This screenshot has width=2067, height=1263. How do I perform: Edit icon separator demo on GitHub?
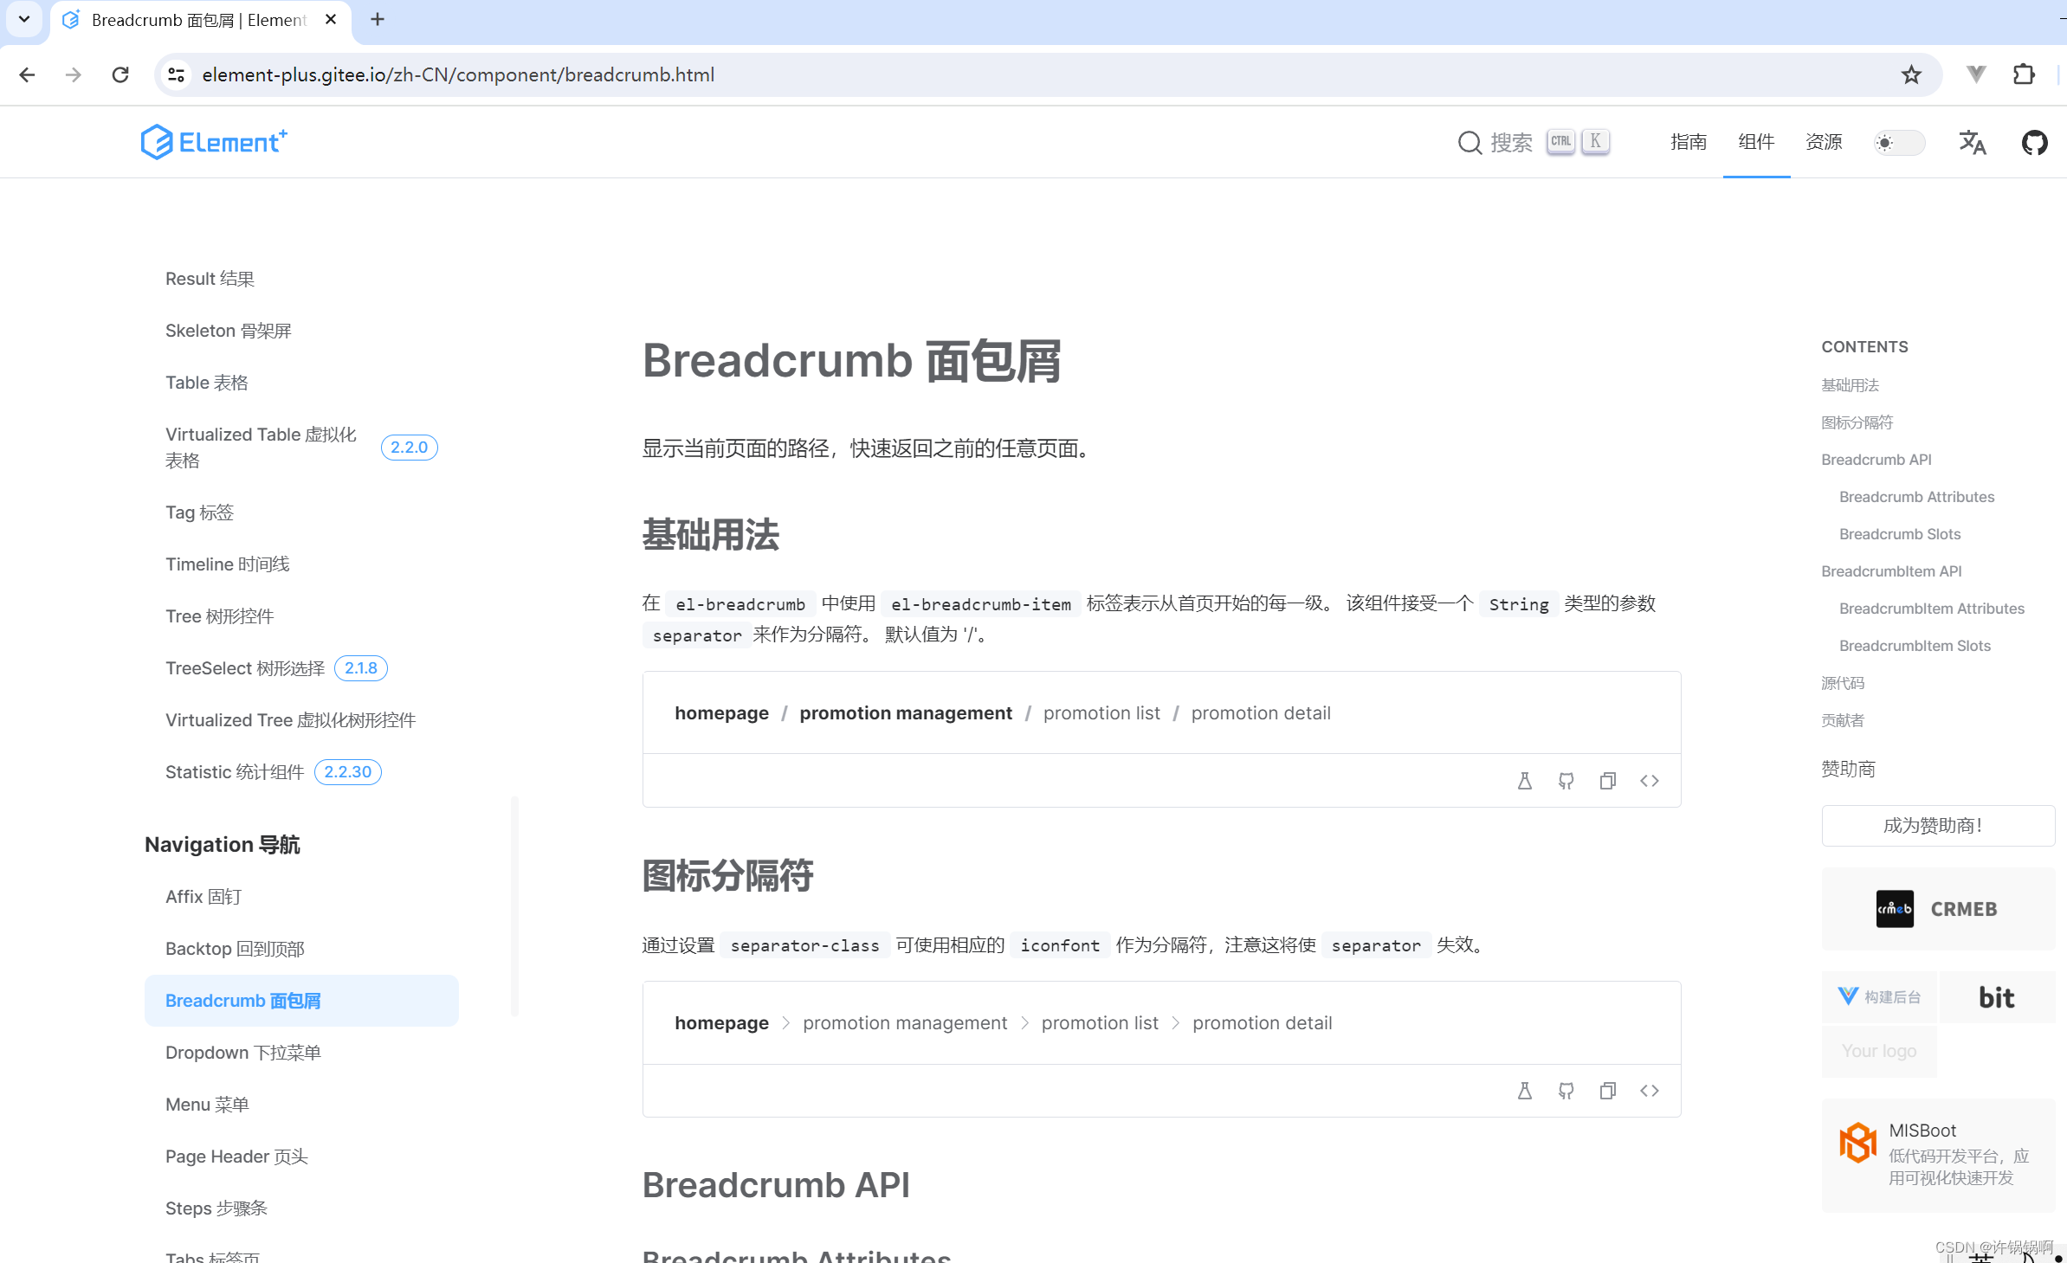(x=1566, y=1091)
